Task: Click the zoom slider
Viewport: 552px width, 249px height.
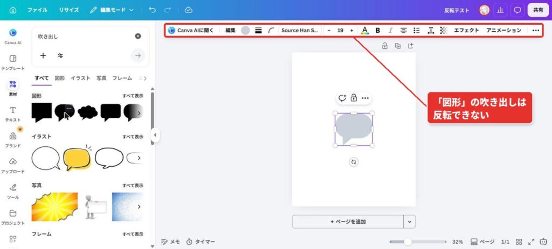Action: pos(418,241)
